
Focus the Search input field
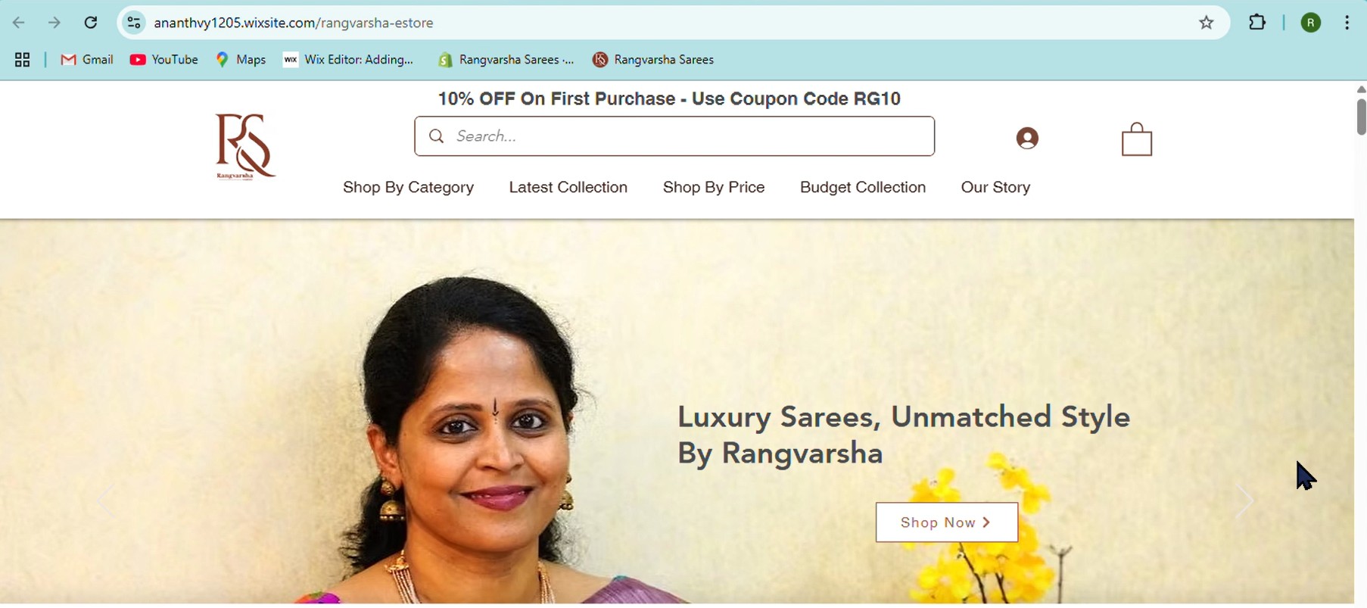point(674,136)
